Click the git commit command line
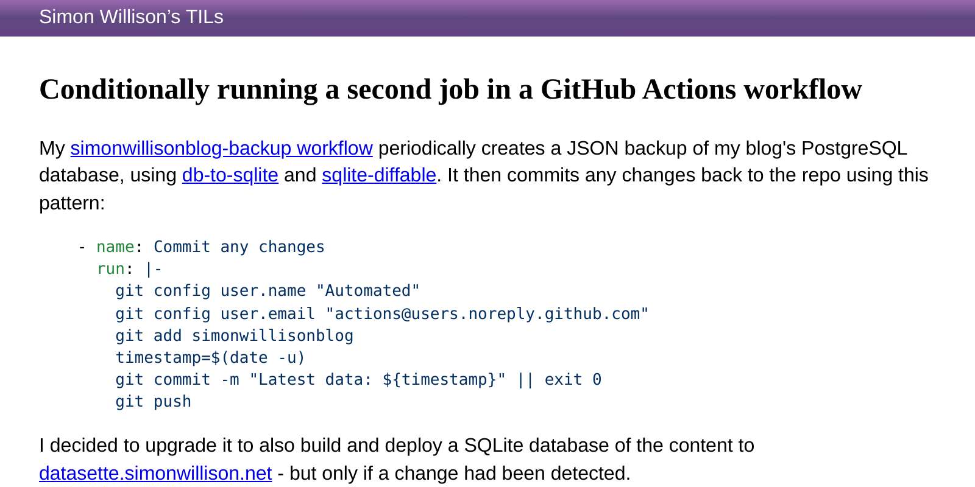 click(x=358, y=379)
